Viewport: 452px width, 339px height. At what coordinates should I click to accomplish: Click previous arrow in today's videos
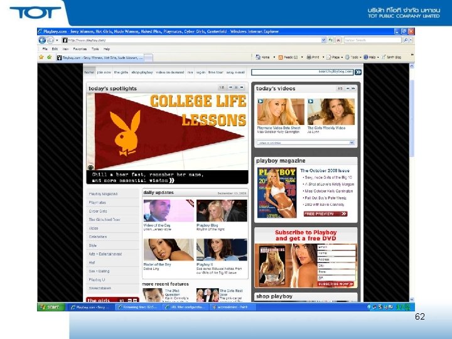[x=348, y=89]
